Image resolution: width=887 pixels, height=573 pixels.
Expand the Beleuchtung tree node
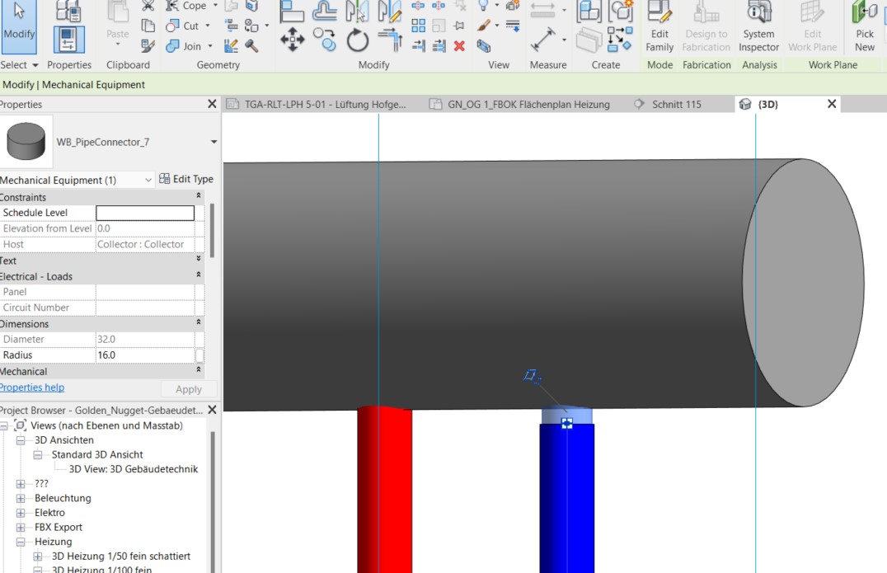click(21, 498)
